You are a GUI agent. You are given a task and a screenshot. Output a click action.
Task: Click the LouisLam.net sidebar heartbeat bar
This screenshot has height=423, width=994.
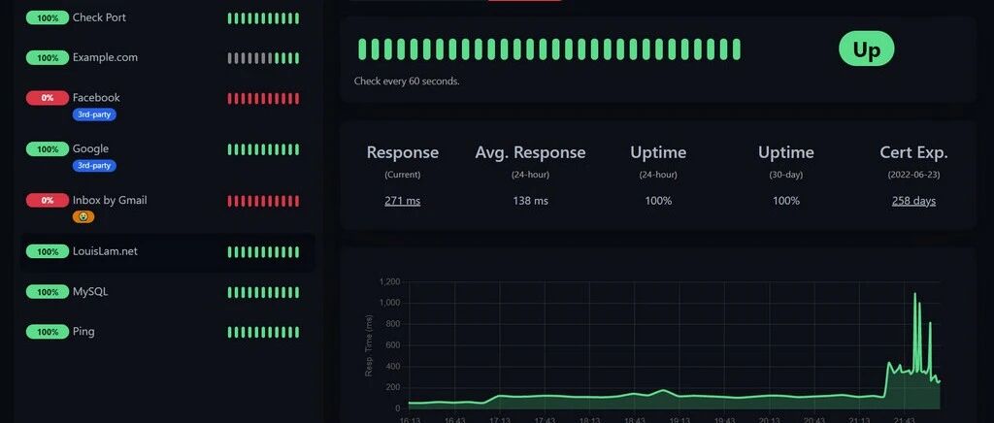click(x=263, y=252)
